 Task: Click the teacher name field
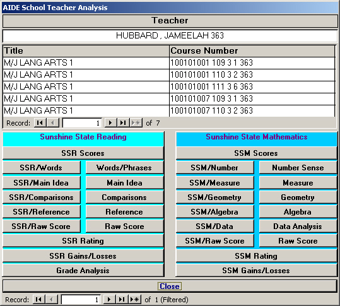[170, 36]
